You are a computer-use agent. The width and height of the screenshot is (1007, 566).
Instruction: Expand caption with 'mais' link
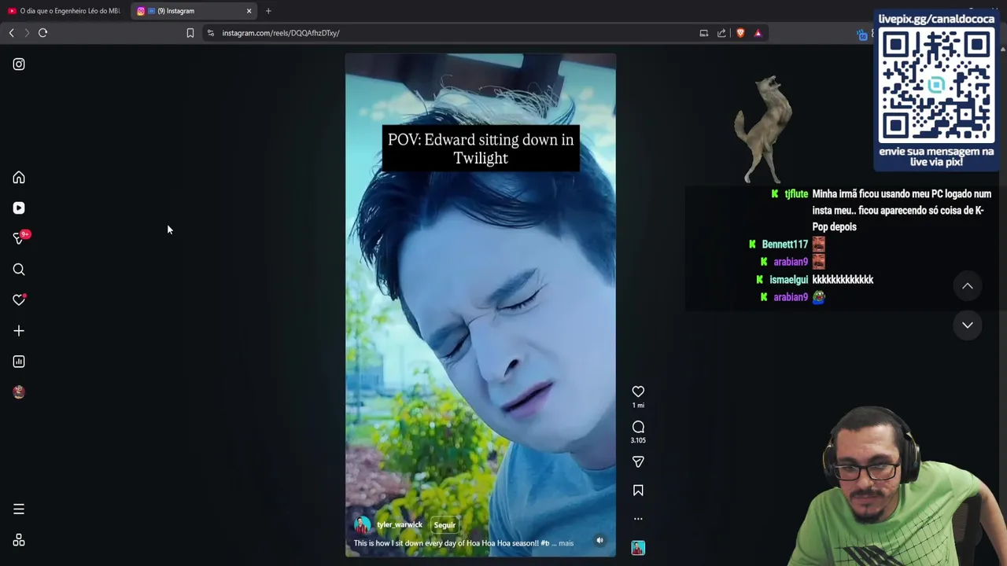click(x=566, y=543)
